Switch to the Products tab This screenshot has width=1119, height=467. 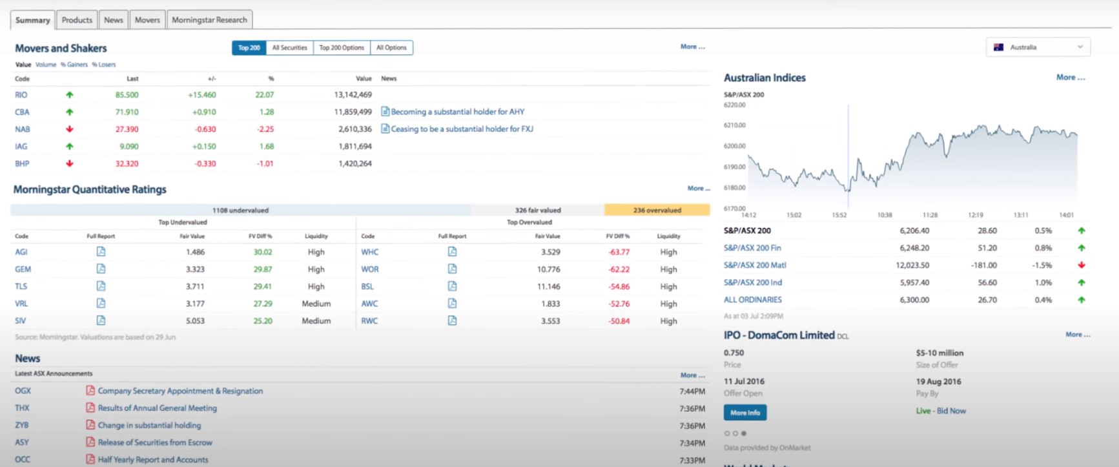pyautogui.click(x=77, y=20)
